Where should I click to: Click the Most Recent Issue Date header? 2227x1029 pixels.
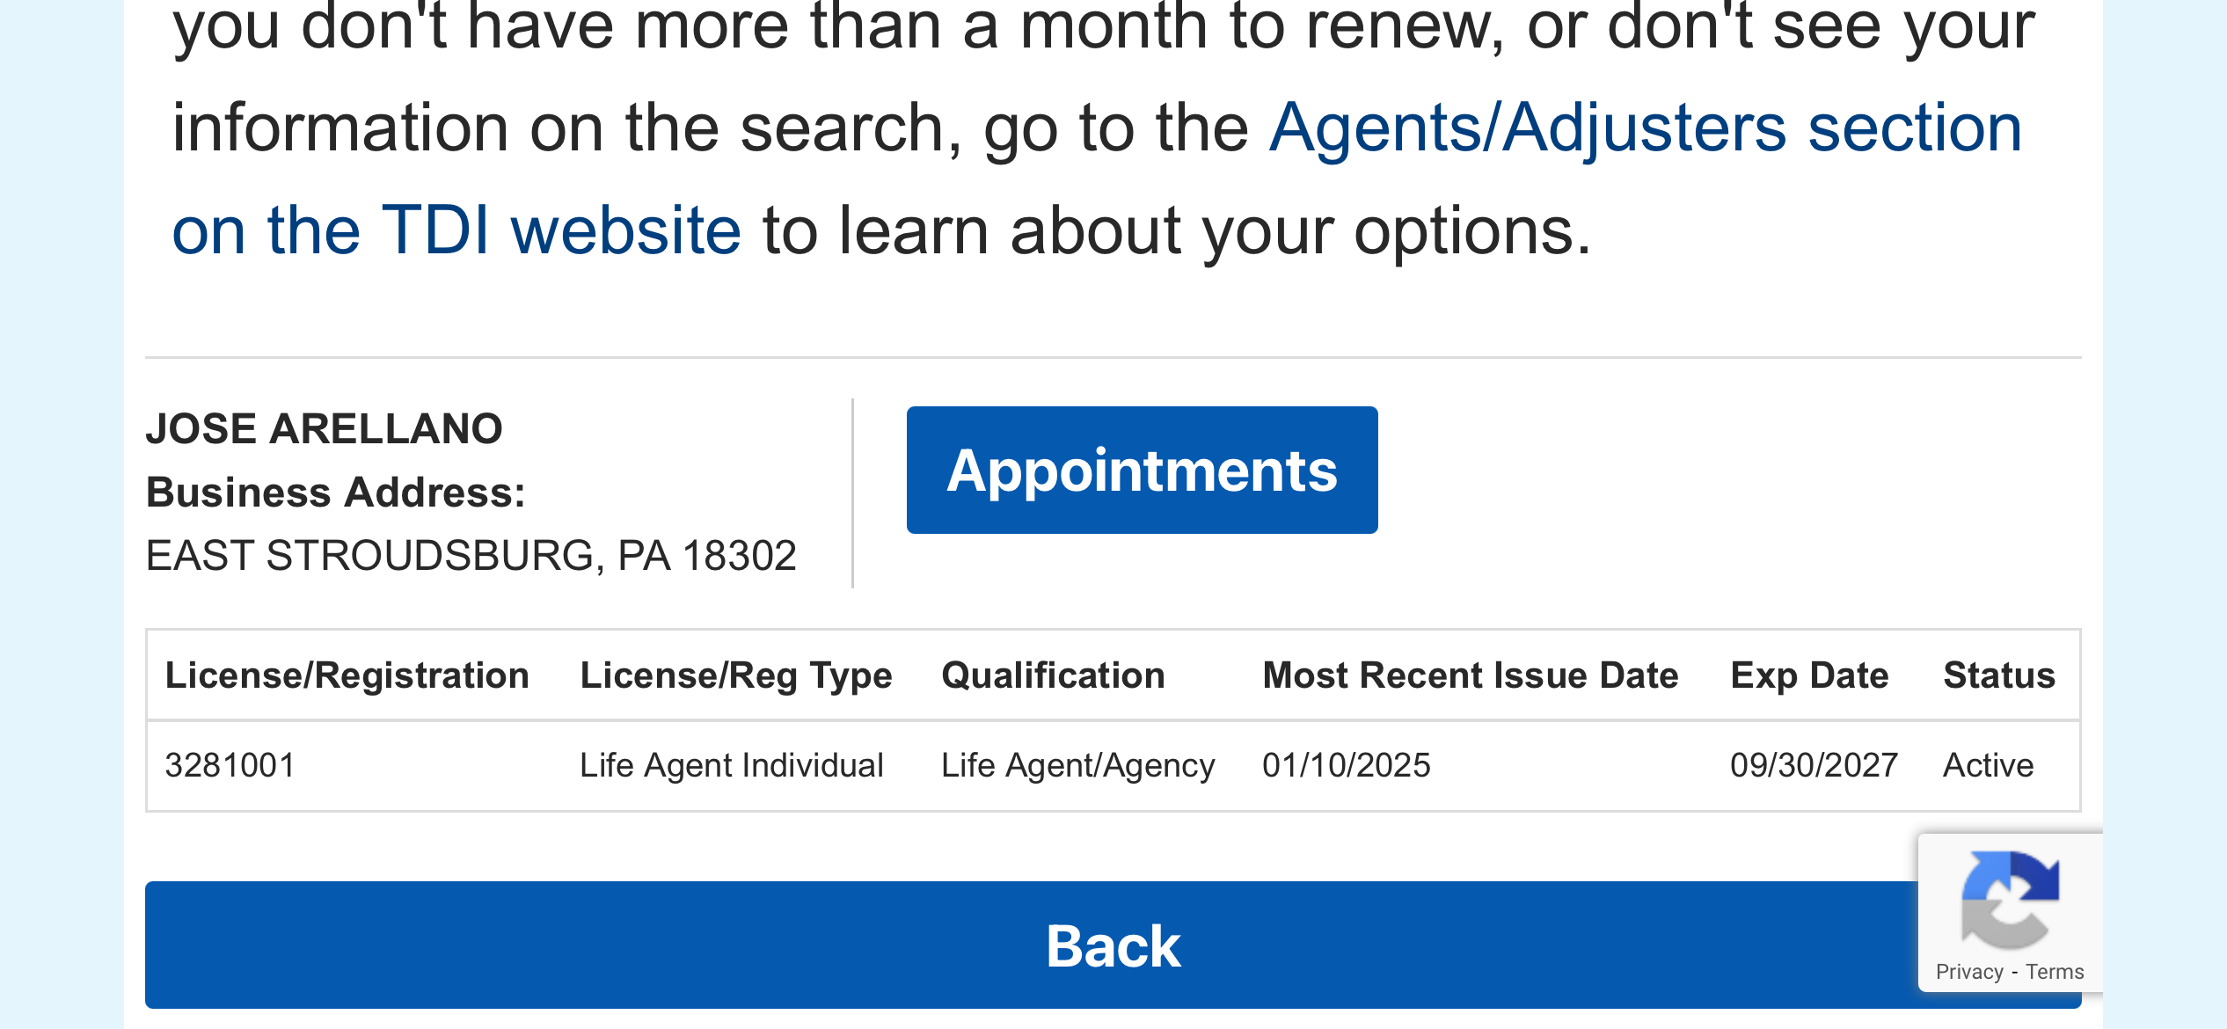point(1470,675)
